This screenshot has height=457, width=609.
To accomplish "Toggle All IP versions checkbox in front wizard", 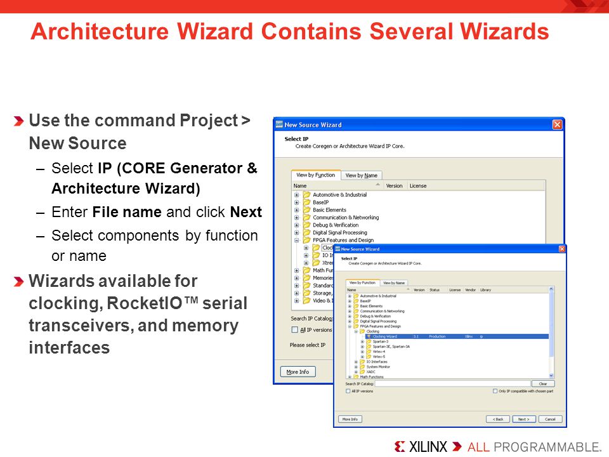I will pos(348,392).
